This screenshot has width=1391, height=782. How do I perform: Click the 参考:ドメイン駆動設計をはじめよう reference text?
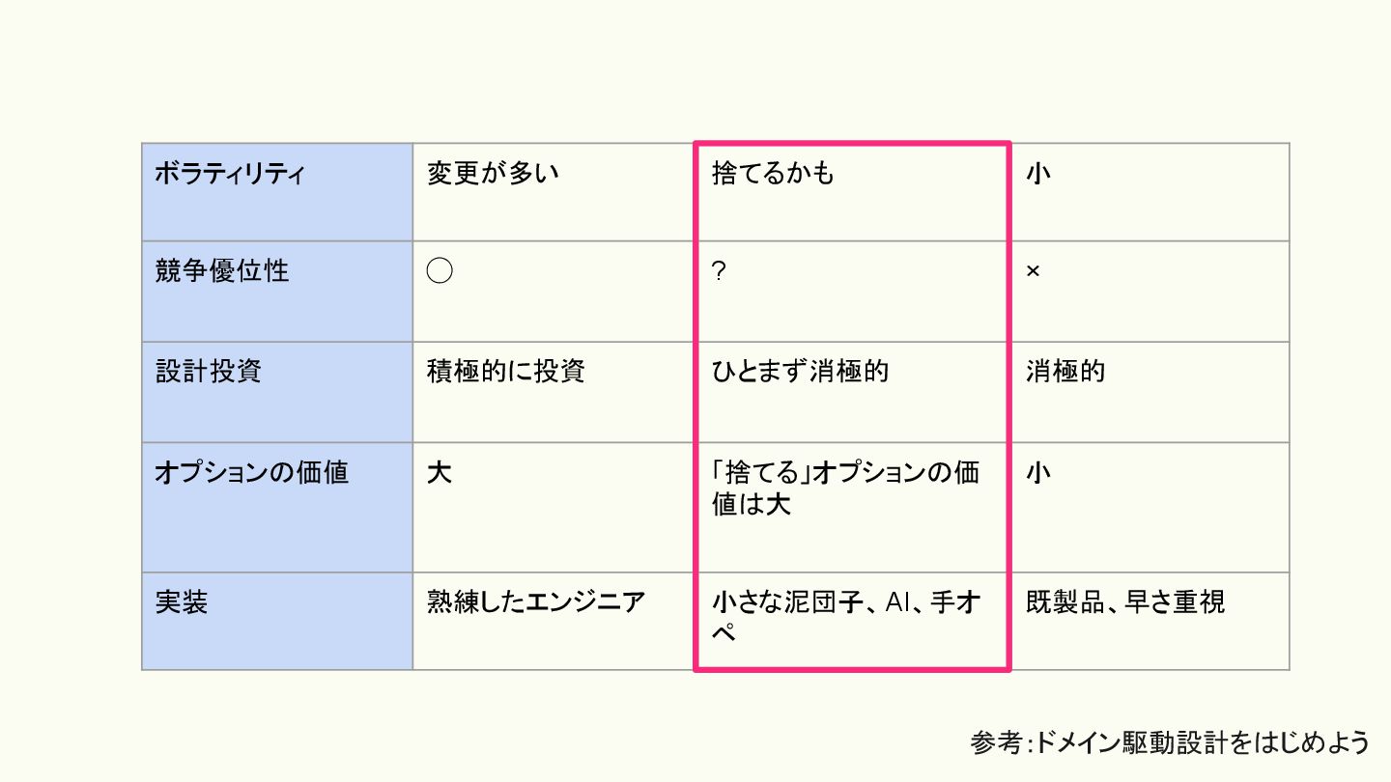click(1170, 741)
